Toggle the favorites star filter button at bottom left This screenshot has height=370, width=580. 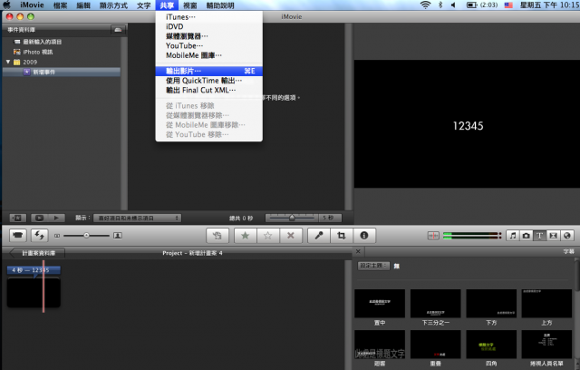click(18, 218)
